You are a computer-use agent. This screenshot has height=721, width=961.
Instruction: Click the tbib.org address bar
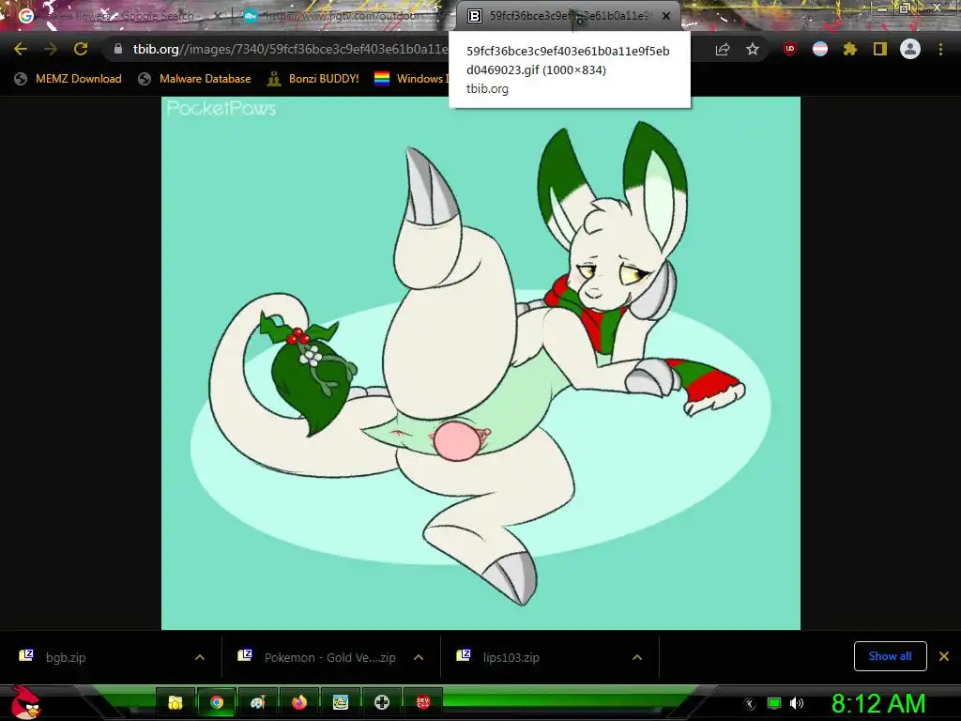tap(404, 49)
